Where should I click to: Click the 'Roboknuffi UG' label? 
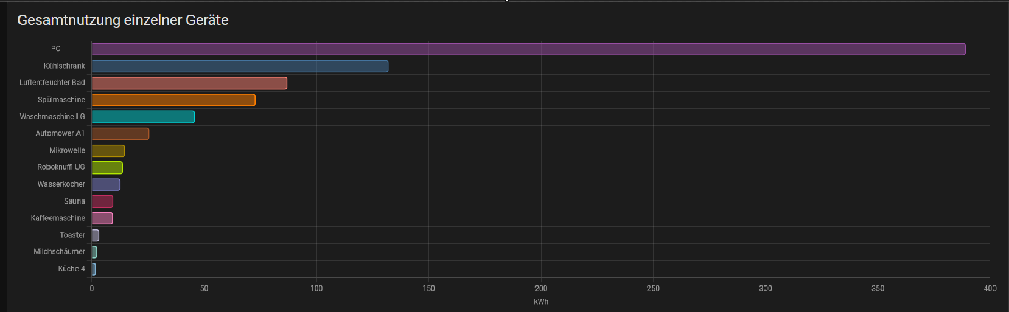point(61,167)
